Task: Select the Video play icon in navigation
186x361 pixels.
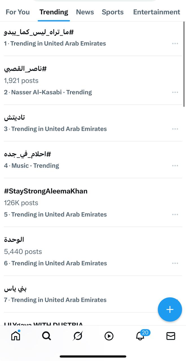Action: click(x=109, y=336)
